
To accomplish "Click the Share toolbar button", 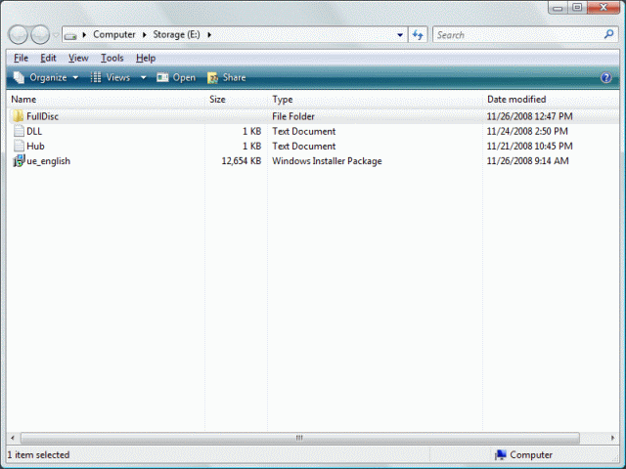I will [x=226, y=77].
